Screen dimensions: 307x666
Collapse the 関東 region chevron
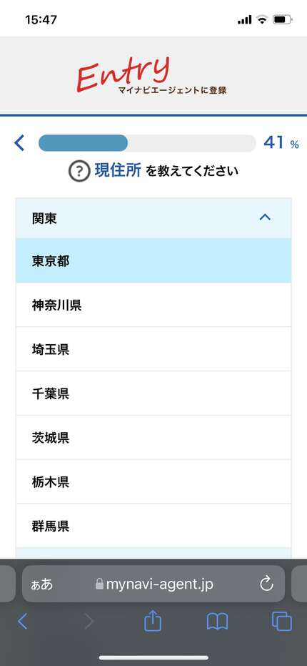tap(265, 217)
